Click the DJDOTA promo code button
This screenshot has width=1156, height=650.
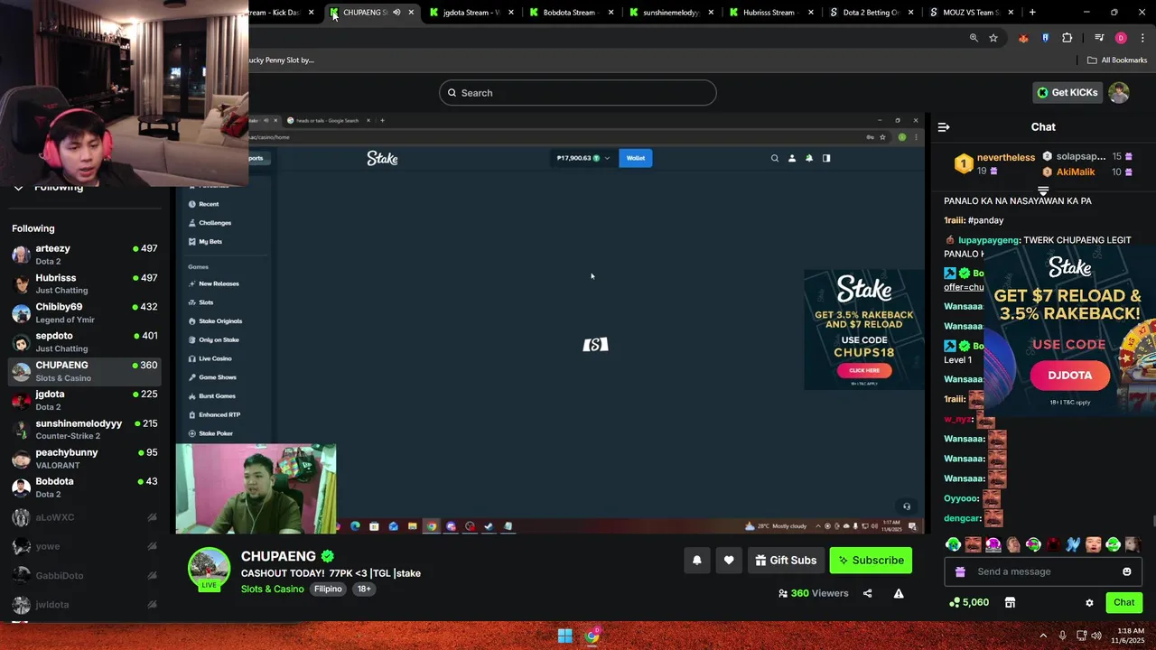click(1070, 376)
